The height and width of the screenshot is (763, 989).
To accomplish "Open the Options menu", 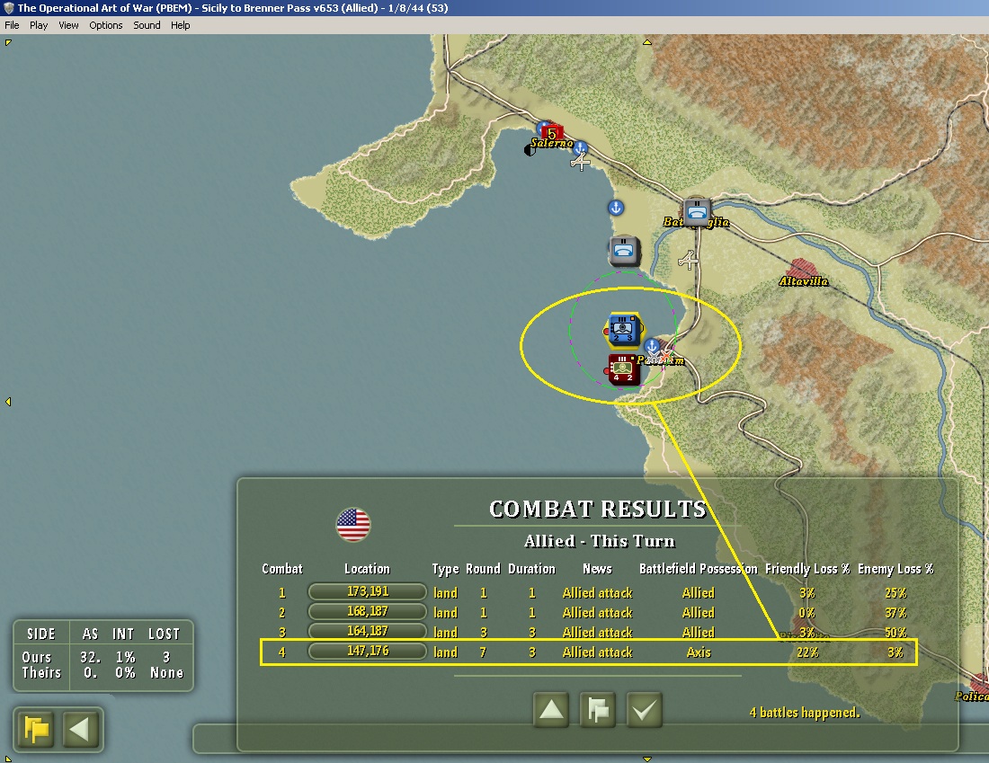I will [106, 25].
